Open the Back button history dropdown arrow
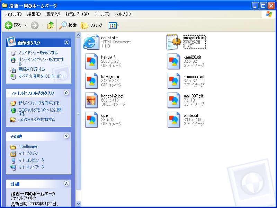The width and height of the screenshot is (277, 208). coord(25,25)
